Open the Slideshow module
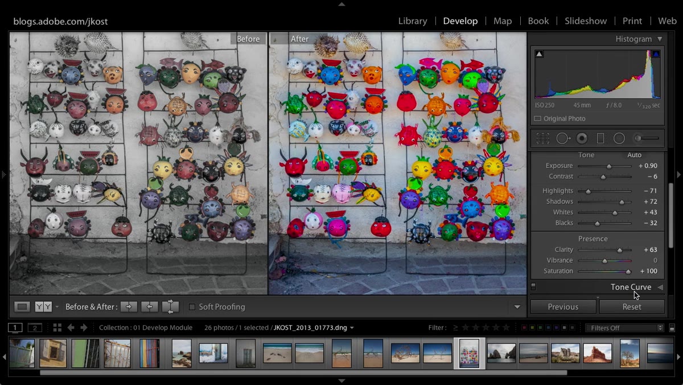 586,21
